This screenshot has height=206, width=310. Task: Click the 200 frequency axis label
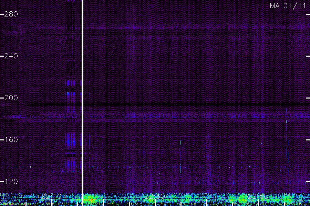(11, 98)
